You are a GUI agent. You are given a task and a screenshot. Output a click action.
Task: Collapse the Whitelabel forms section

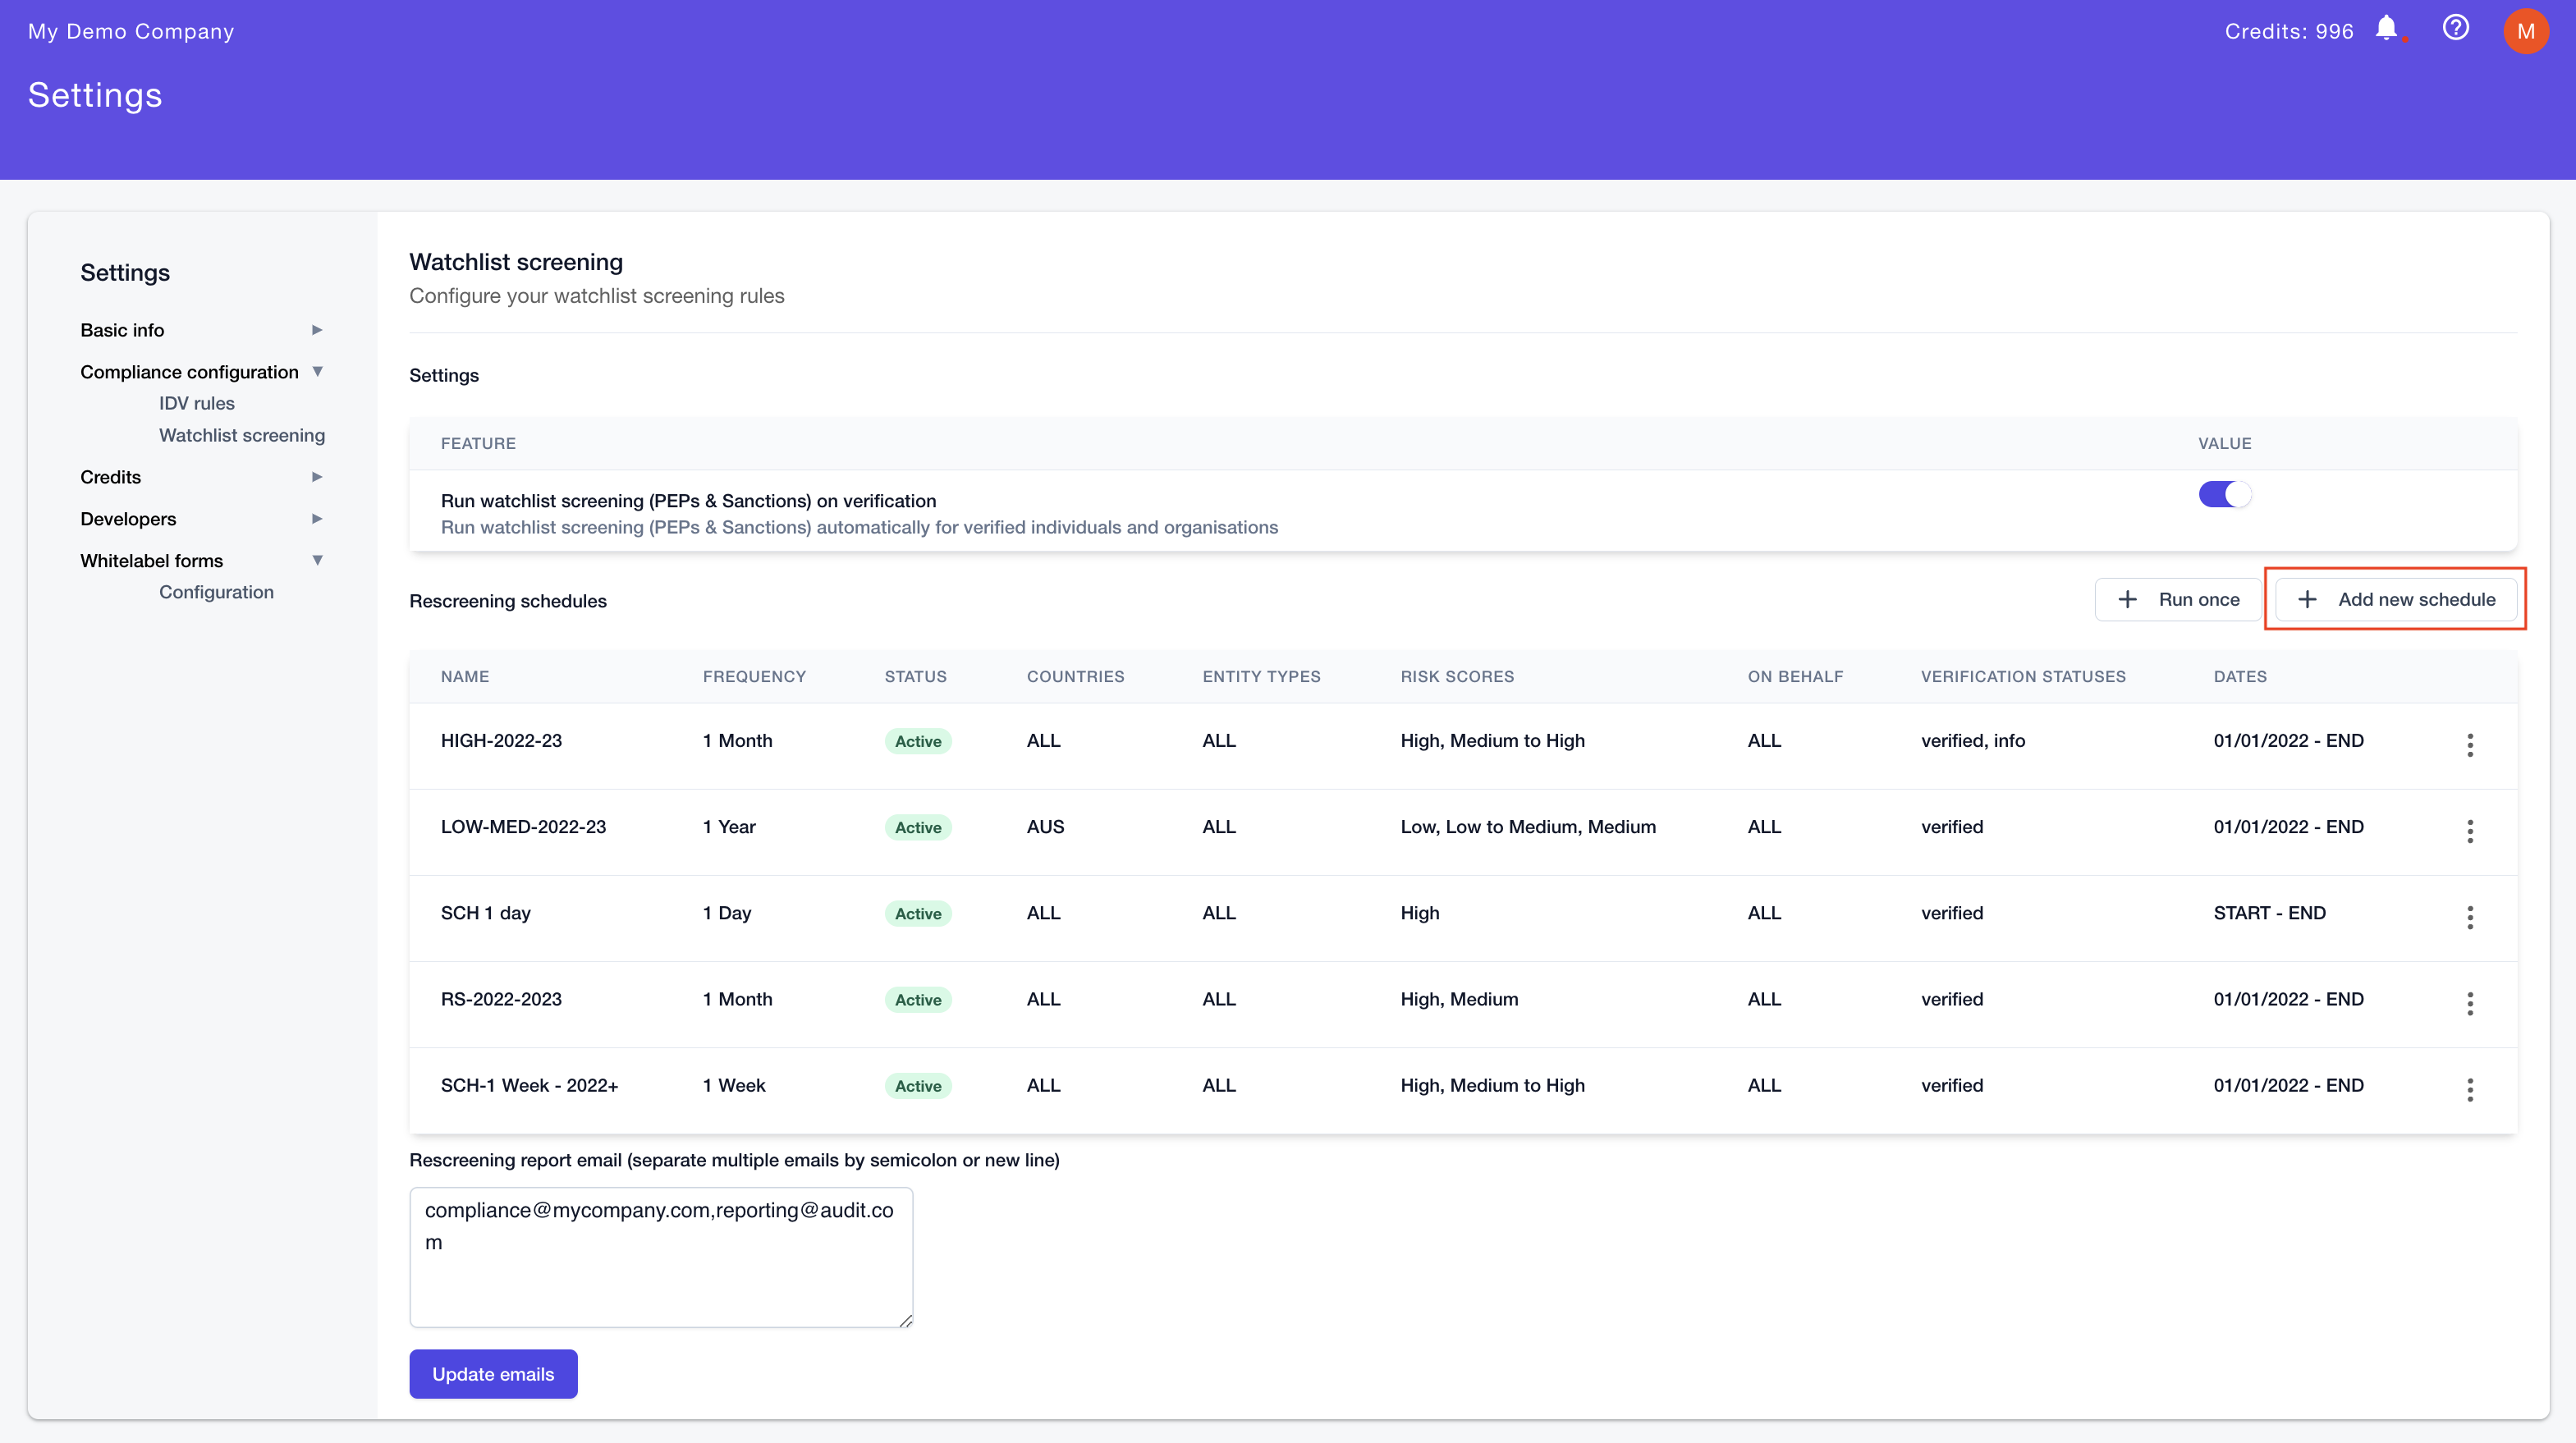[x=317, y=560]
